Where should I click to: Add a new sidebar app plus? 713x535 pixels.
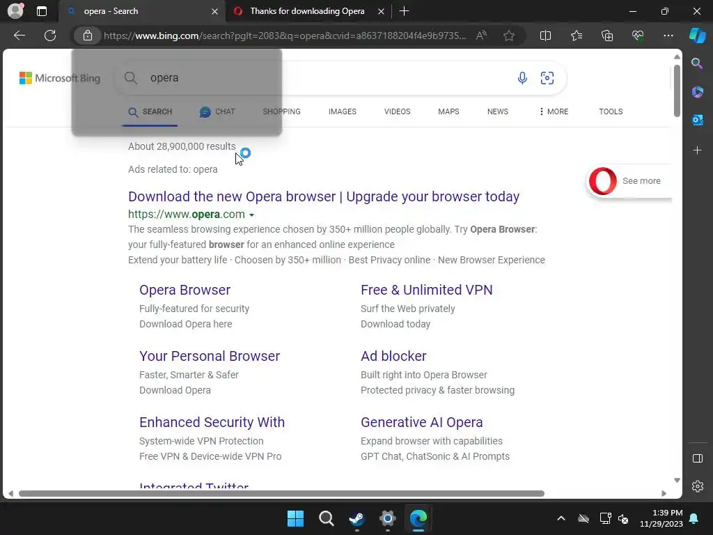pyautogui.click(x=697, y=150)
